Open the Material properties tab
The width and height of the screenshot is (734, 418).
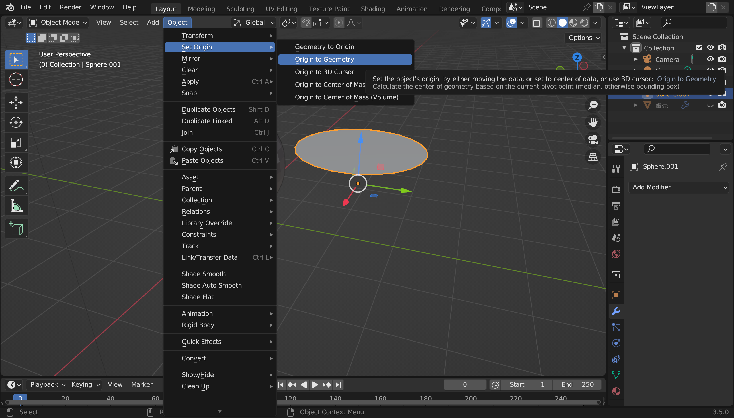(x=616, y=392)
